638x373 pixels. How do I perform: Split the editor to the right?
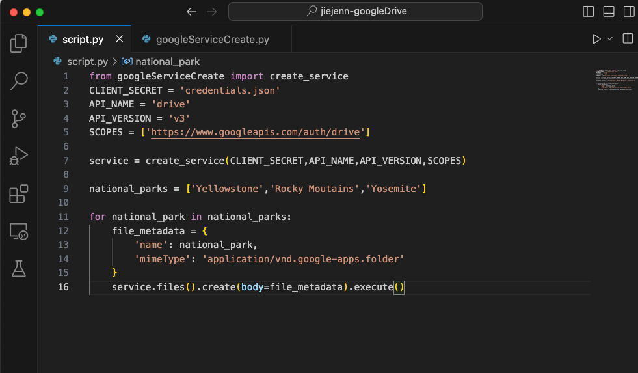(628, 38)
